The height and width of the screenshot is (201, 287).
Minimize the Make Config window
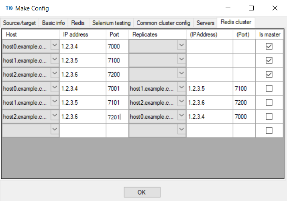(x=228, y=8)
